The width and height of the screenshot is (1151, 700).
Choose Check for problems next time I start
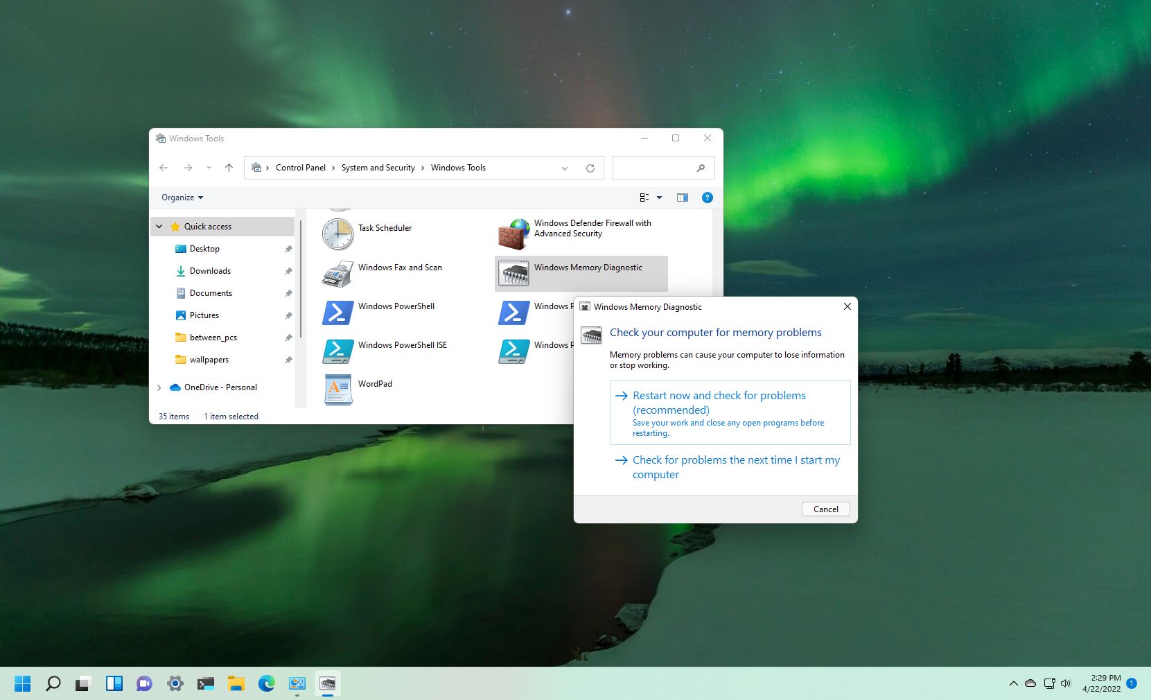coord(730,467)
